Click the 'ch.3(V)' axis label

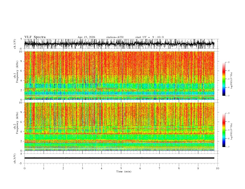point(15,158)
